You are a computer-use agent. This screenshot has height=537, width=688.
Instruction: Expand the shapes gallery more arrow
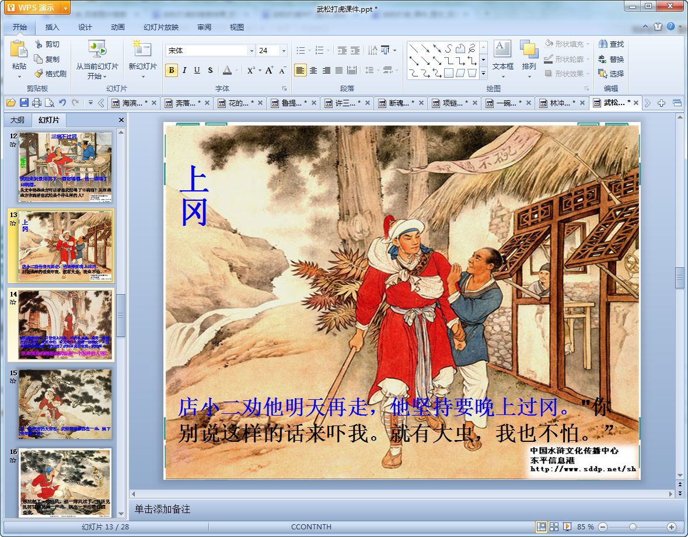point(484,74)
